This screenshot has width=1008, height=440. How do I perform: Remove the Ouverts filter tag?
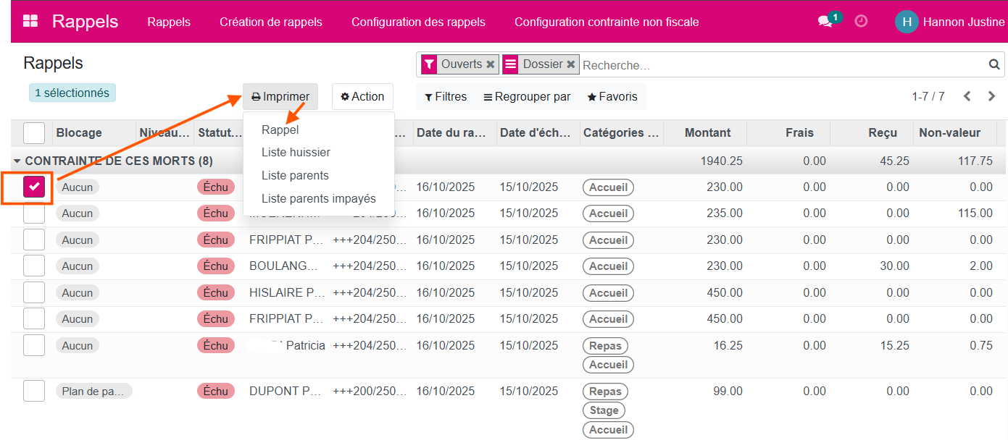click(x=491, y=64)
